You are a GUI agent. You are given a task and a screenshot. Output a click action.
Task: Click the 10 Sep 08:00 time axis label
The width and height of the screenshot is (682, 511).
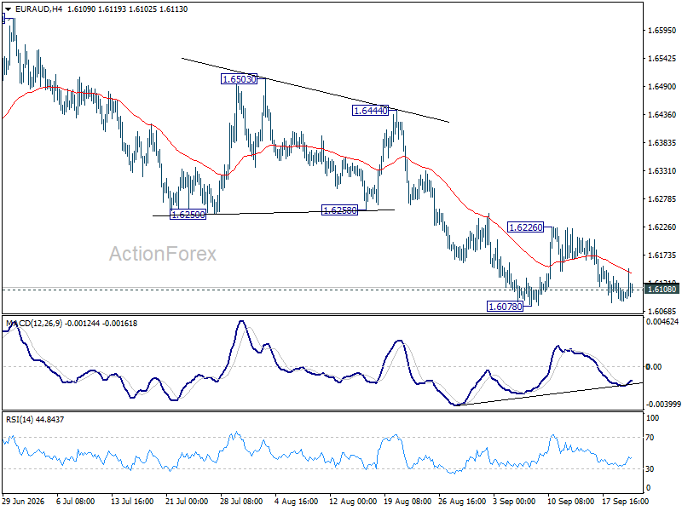pos(570,501)
